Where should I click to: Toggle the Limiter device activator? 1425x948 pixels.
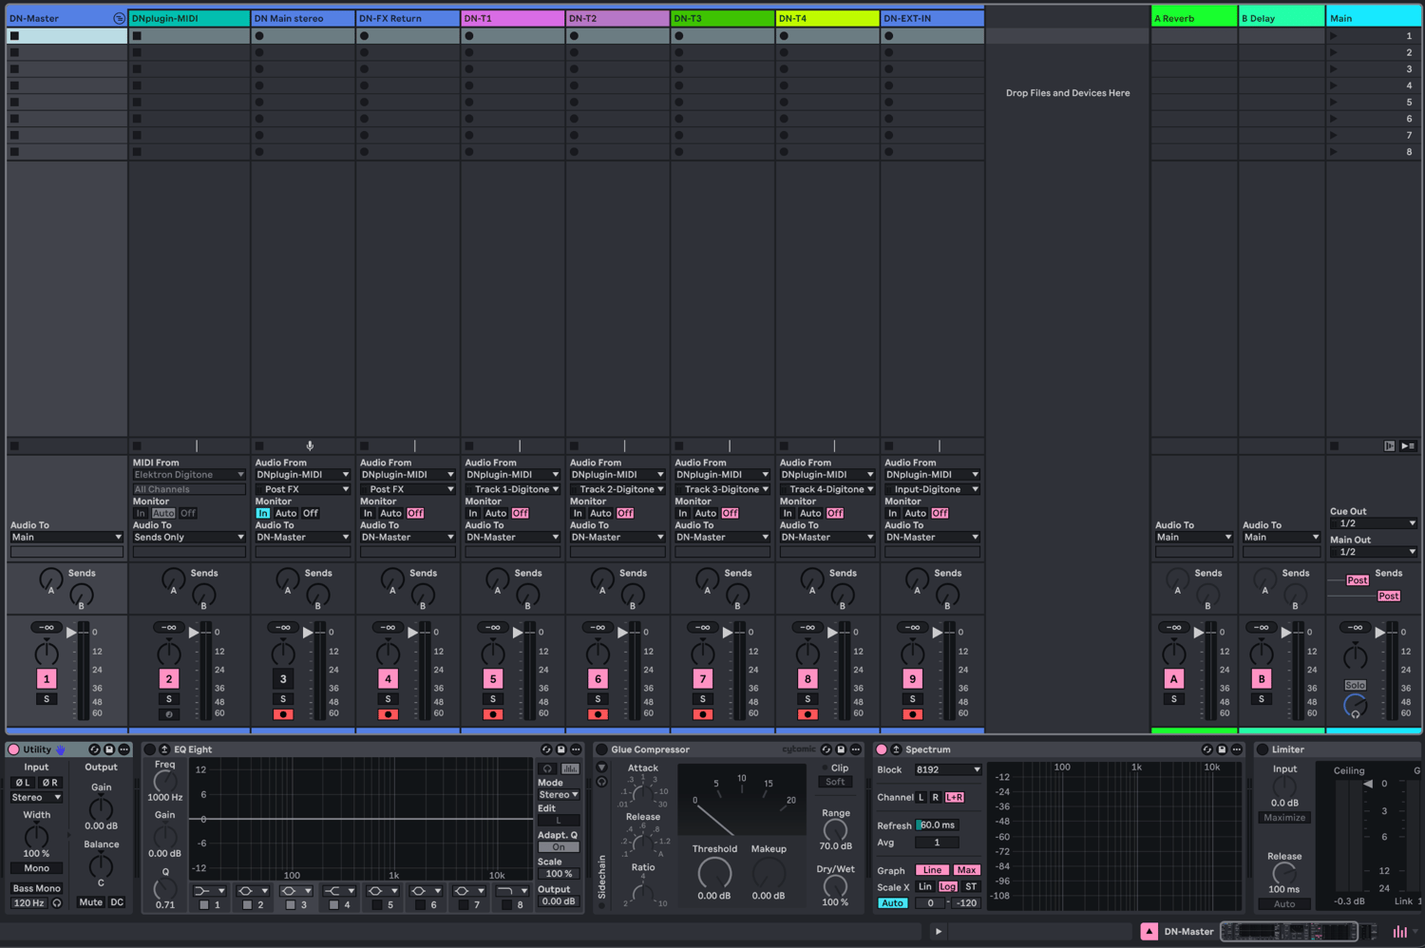click(1263, 749)
